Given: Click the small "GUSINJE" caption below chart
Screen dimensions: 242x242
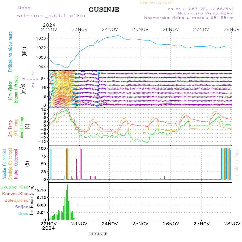Looking at the screenshot, I should [98, 234].
